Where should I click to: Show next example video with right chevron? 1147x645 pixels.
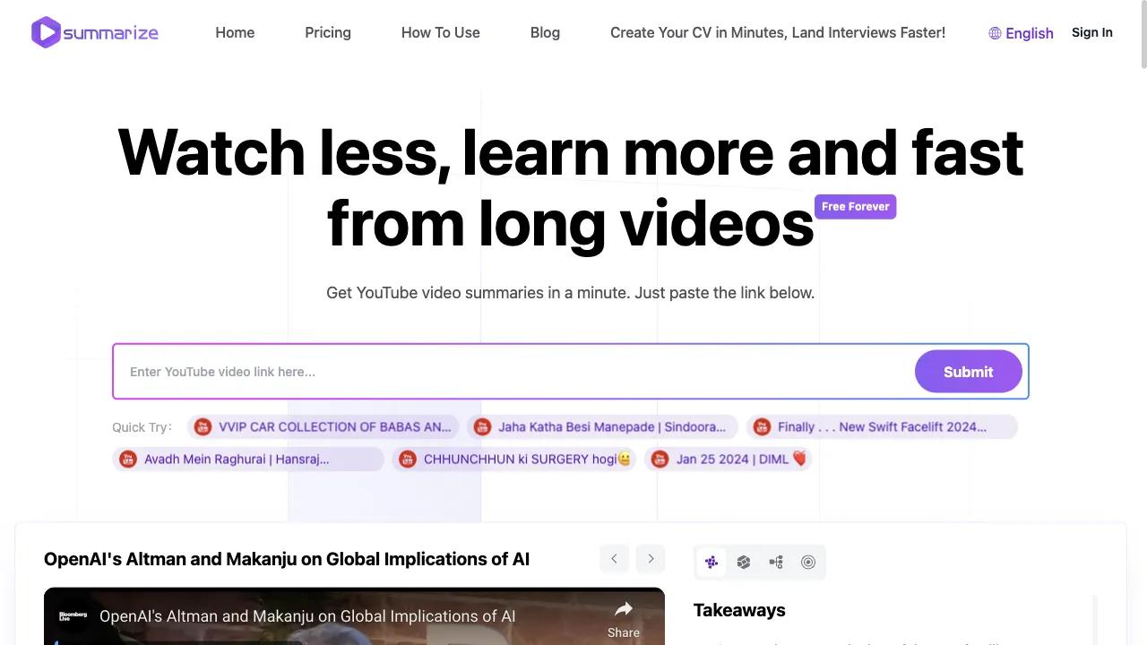[651, 559]
